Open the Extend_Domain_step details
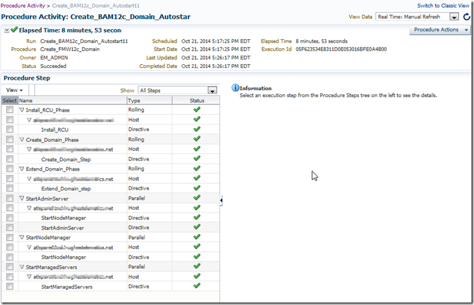Viewport: 474px width, 305px height. [x=66, y=188]
